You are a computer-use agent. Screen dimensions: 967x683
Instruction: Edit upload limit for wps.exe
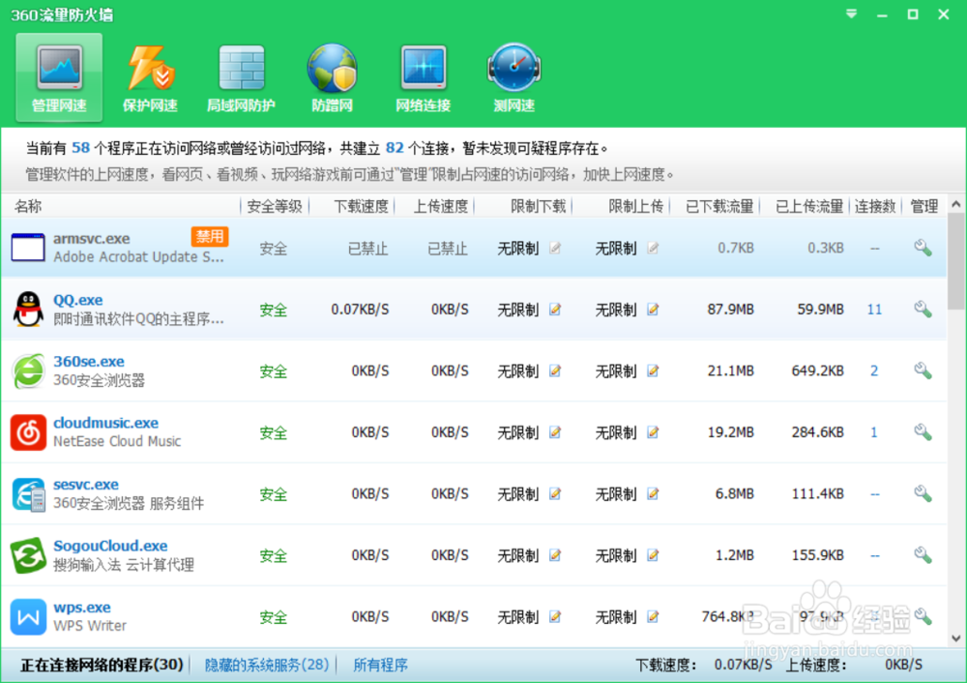coord(653,616)
